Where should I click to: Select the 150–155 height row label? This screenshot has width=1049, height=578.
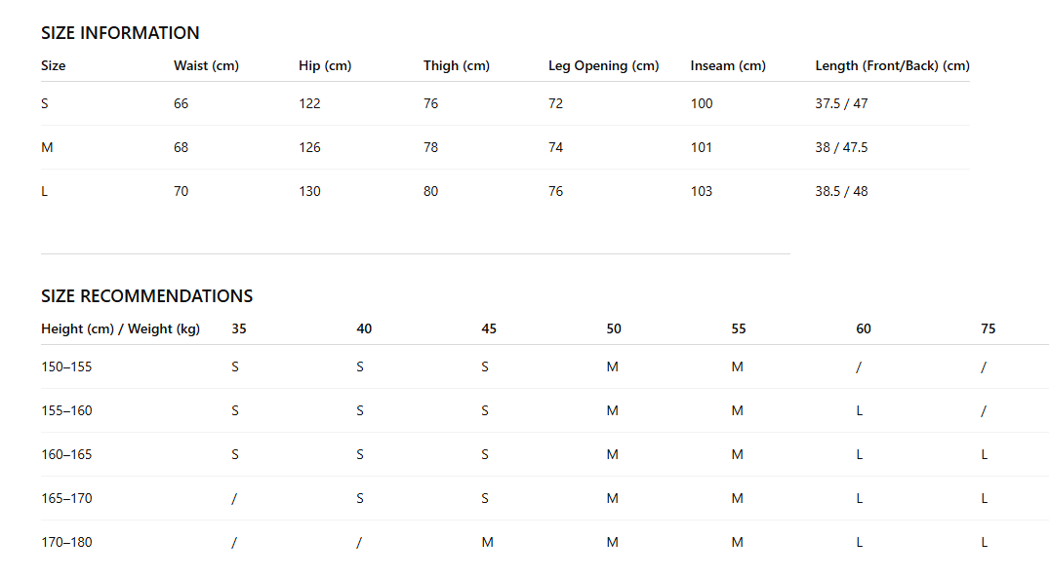click(x=66, y=366)
